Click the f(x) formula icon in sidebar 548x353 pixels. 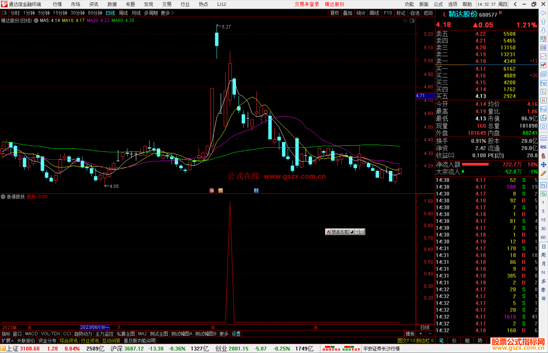click(x=543, y=118)
